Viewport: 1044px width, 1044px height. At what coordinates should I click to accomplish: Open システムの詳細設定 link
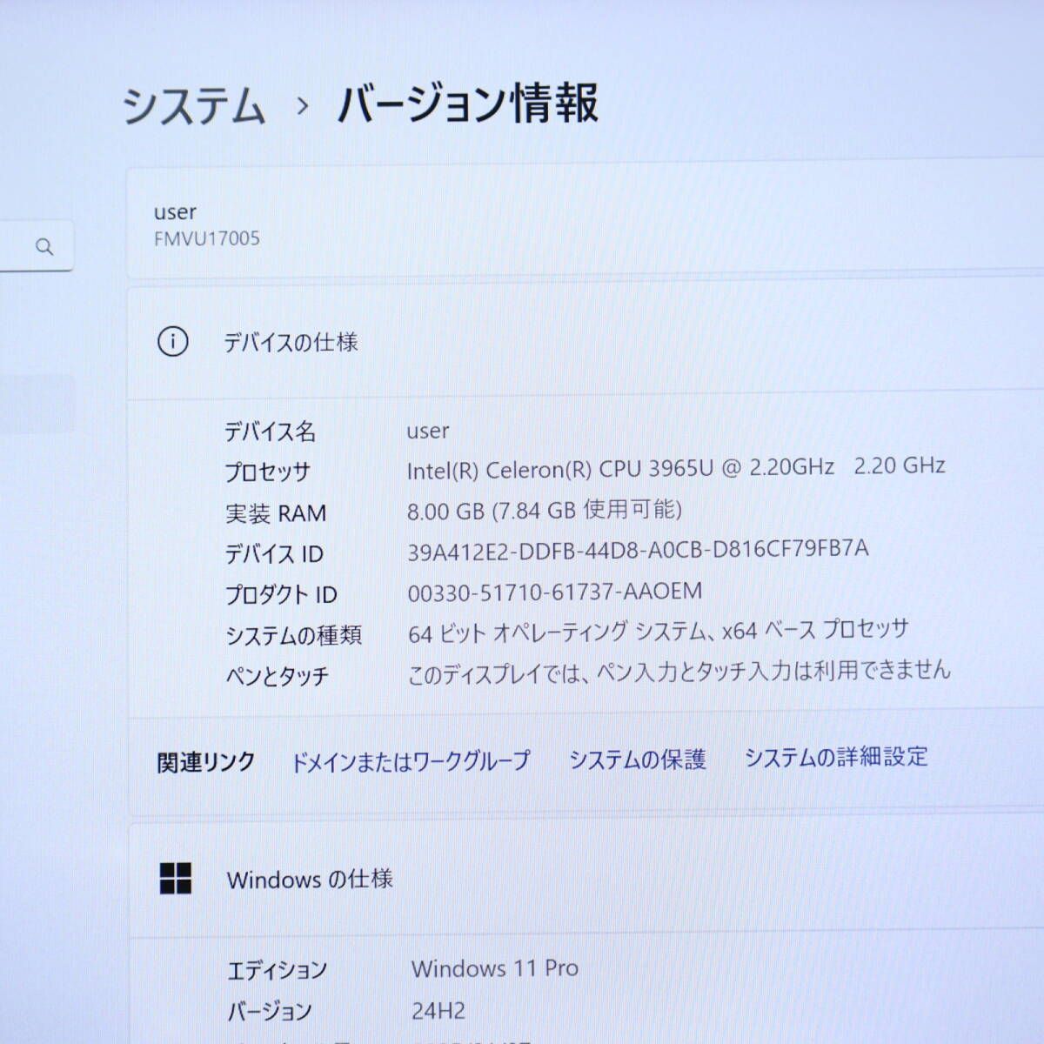point(836,757)
